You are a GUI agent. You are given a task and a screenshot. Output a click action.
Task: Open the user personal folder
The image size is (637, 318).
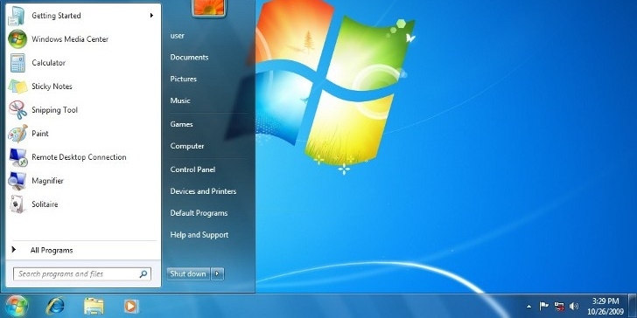[x=177, y=36]
